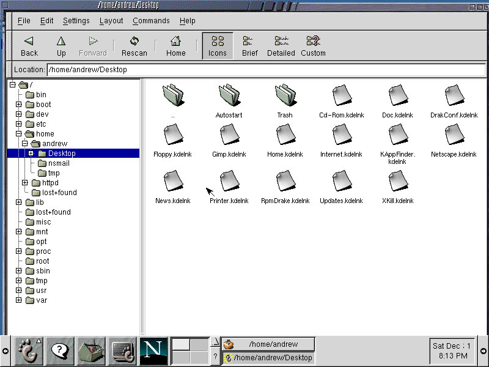Enable Brief view mode
The height and width of the screenshot is (367, 489).
click(x=249, y=44)
